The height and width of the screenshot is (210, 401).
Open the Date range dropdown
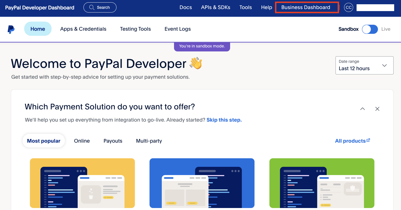click(x=364, y=65)
